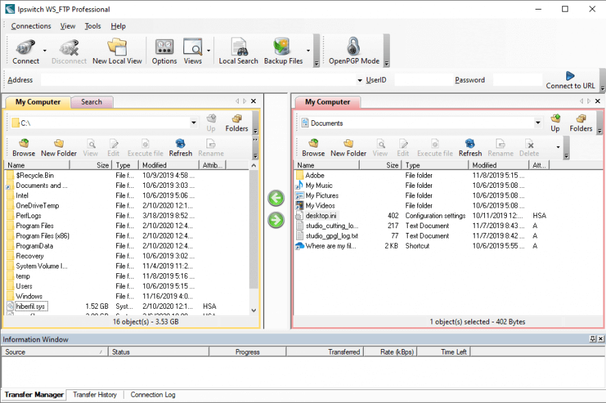Screen dimensions: 606x403
Task: Create New Folder in the right pane
Action: pyautogui.click(x=348, y=148)
